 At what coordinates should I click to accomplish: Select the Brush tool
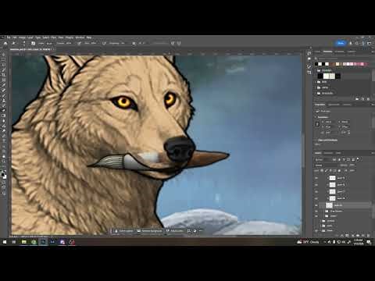[x=4, y=95]
